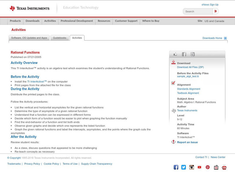Open the footer TI blog icon
The height and width of the screenshot is (172, 235).
pos(216,167)
